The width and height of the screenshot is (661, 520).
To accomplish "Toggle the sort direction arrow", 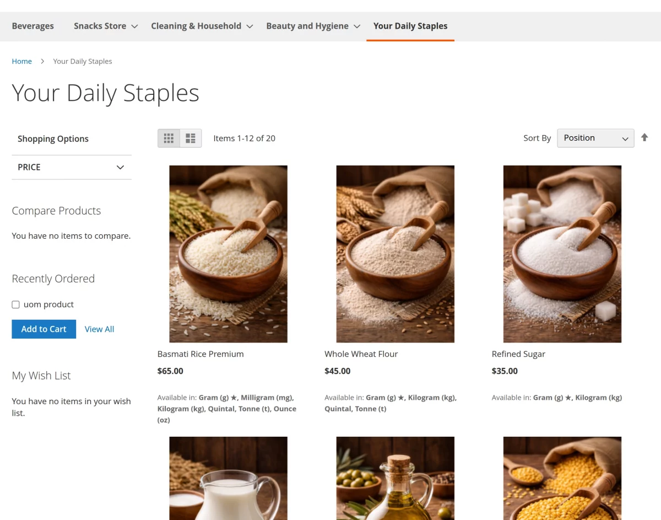I will click(x=644, y=137).
